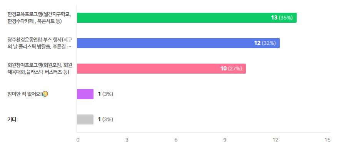Click the green 환경교육프로그램 bar
The image size is (337, 148).
[187, 18]
